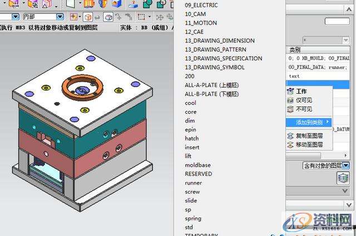This screenshot has height=236, width=356.
Task: Choose 仅可见 (Visible Only) option
Action: click(x=304, y=101)
